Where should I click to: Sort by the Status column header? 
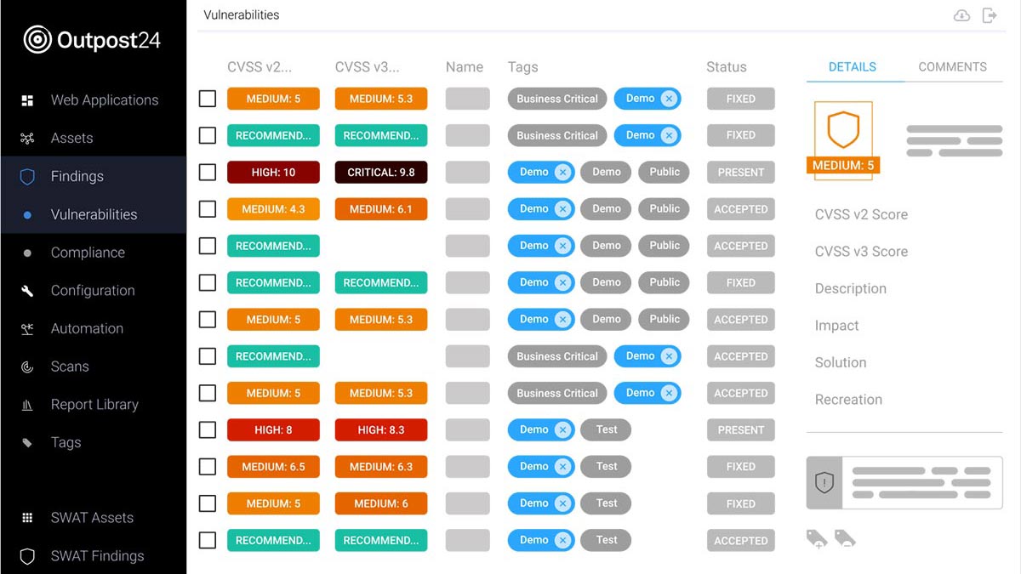pos(726,67)
